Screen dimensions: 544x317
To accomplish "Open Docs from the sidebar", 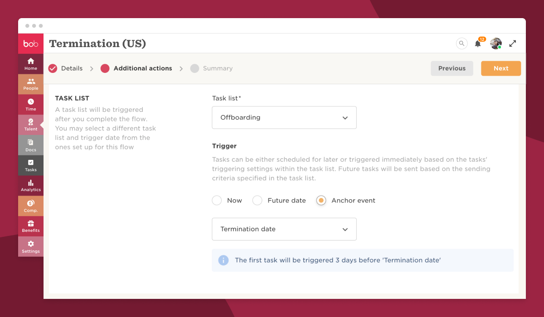I will [x=31, y=145].
